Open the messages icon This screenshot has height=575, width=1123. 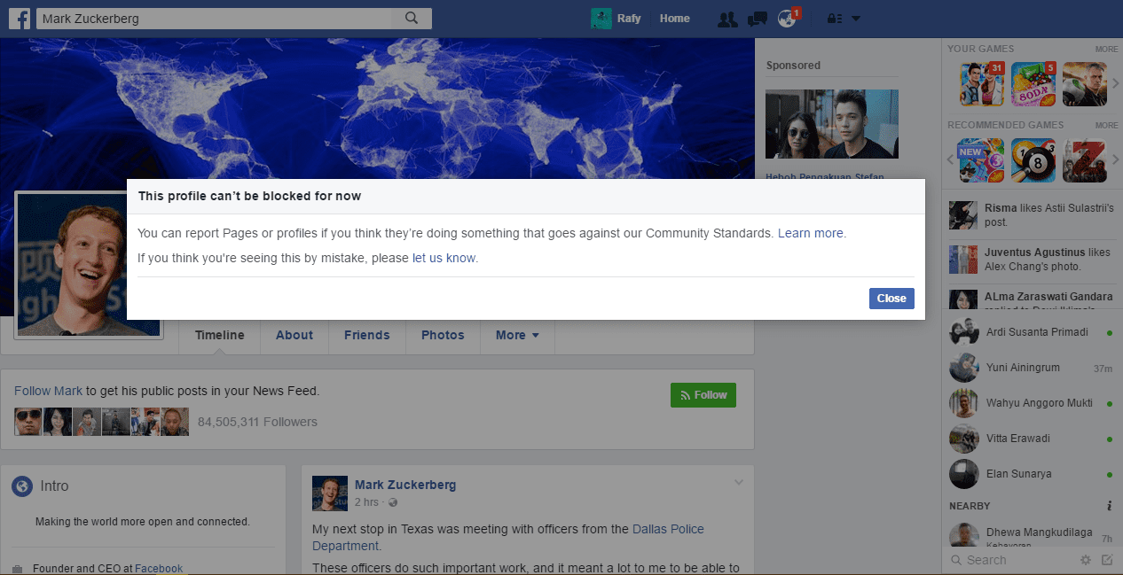(757, 19)
